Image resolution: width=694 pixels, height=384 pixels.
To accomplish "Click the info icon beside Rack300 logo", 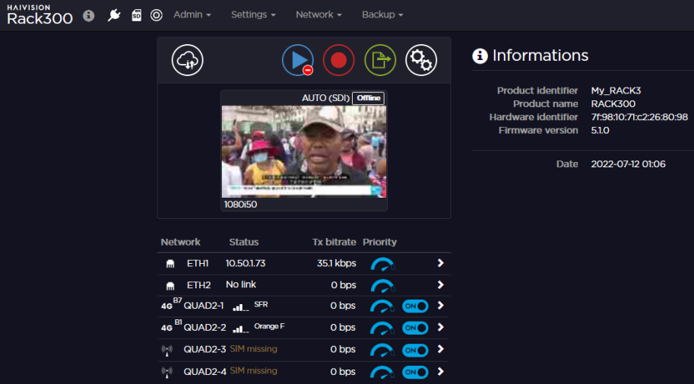I will [89, 15].
